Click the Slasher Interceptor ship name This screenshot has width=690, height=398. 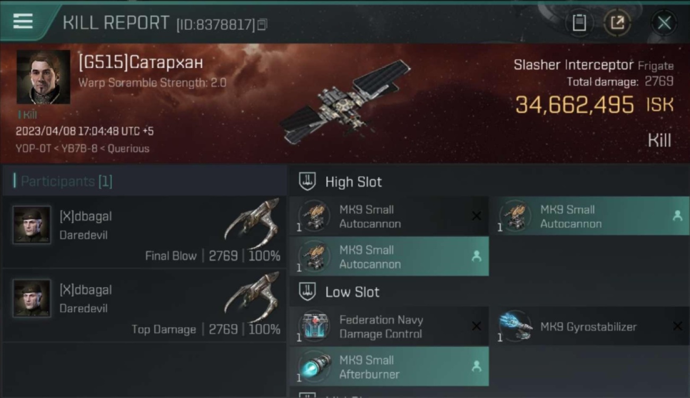(x=573, y=65)
